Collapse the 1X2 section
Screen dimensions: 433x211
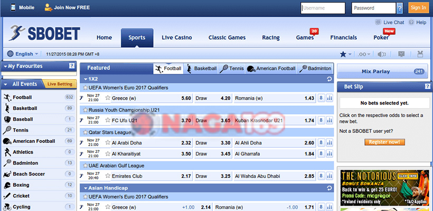point(86,79)
